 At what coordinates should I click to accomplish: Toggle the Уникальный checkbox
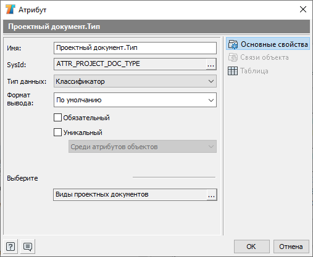pos(57,133)
